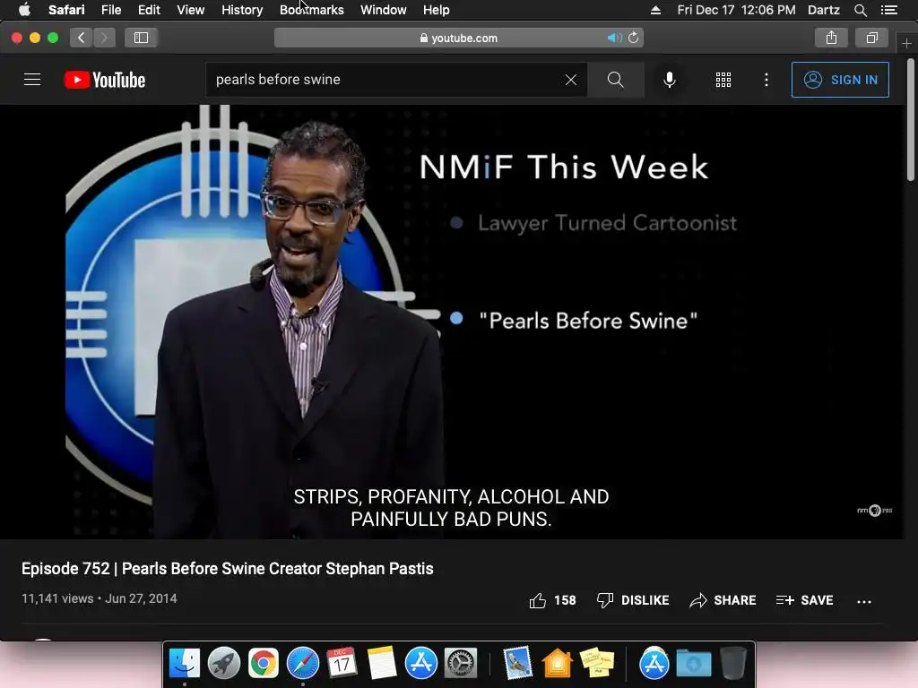The height and width of the screenshot is (688, 918).
Task: Reload the page in Safari
Action: [634, 38]
